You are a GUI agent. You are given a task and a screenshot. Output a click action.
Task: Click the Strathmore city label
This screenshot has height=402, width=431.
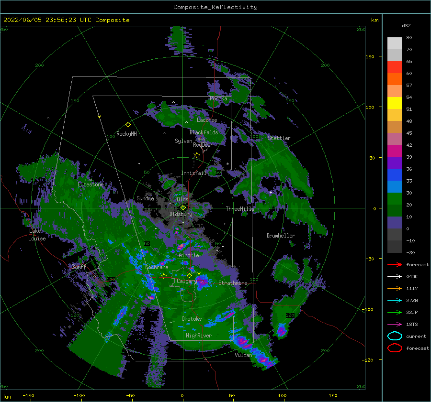233,283
